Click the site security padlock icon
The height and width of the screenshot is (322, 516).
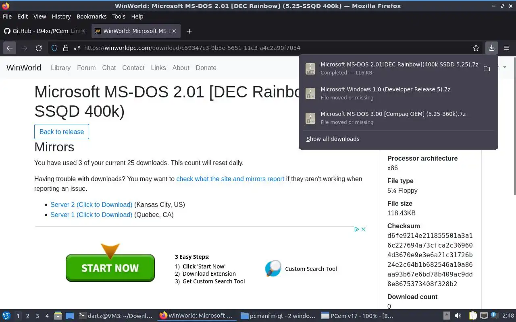66,48
